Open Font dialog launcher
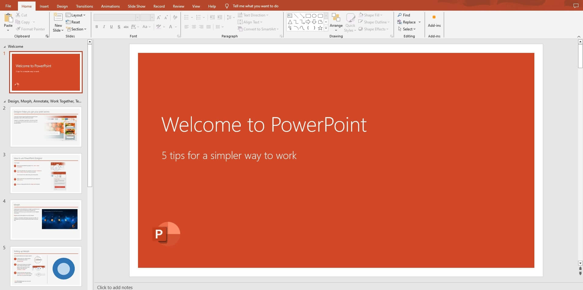The width and height of the screenshot is (583, 290). point(178,36)
